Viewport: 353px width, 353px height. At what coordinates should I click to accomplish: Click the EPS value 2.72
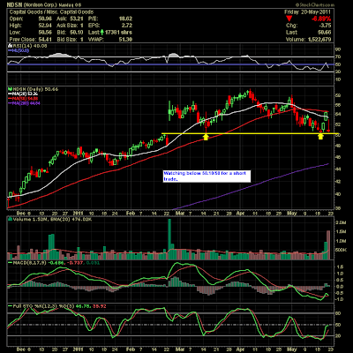pyautogui.click(x=127, y=26)
